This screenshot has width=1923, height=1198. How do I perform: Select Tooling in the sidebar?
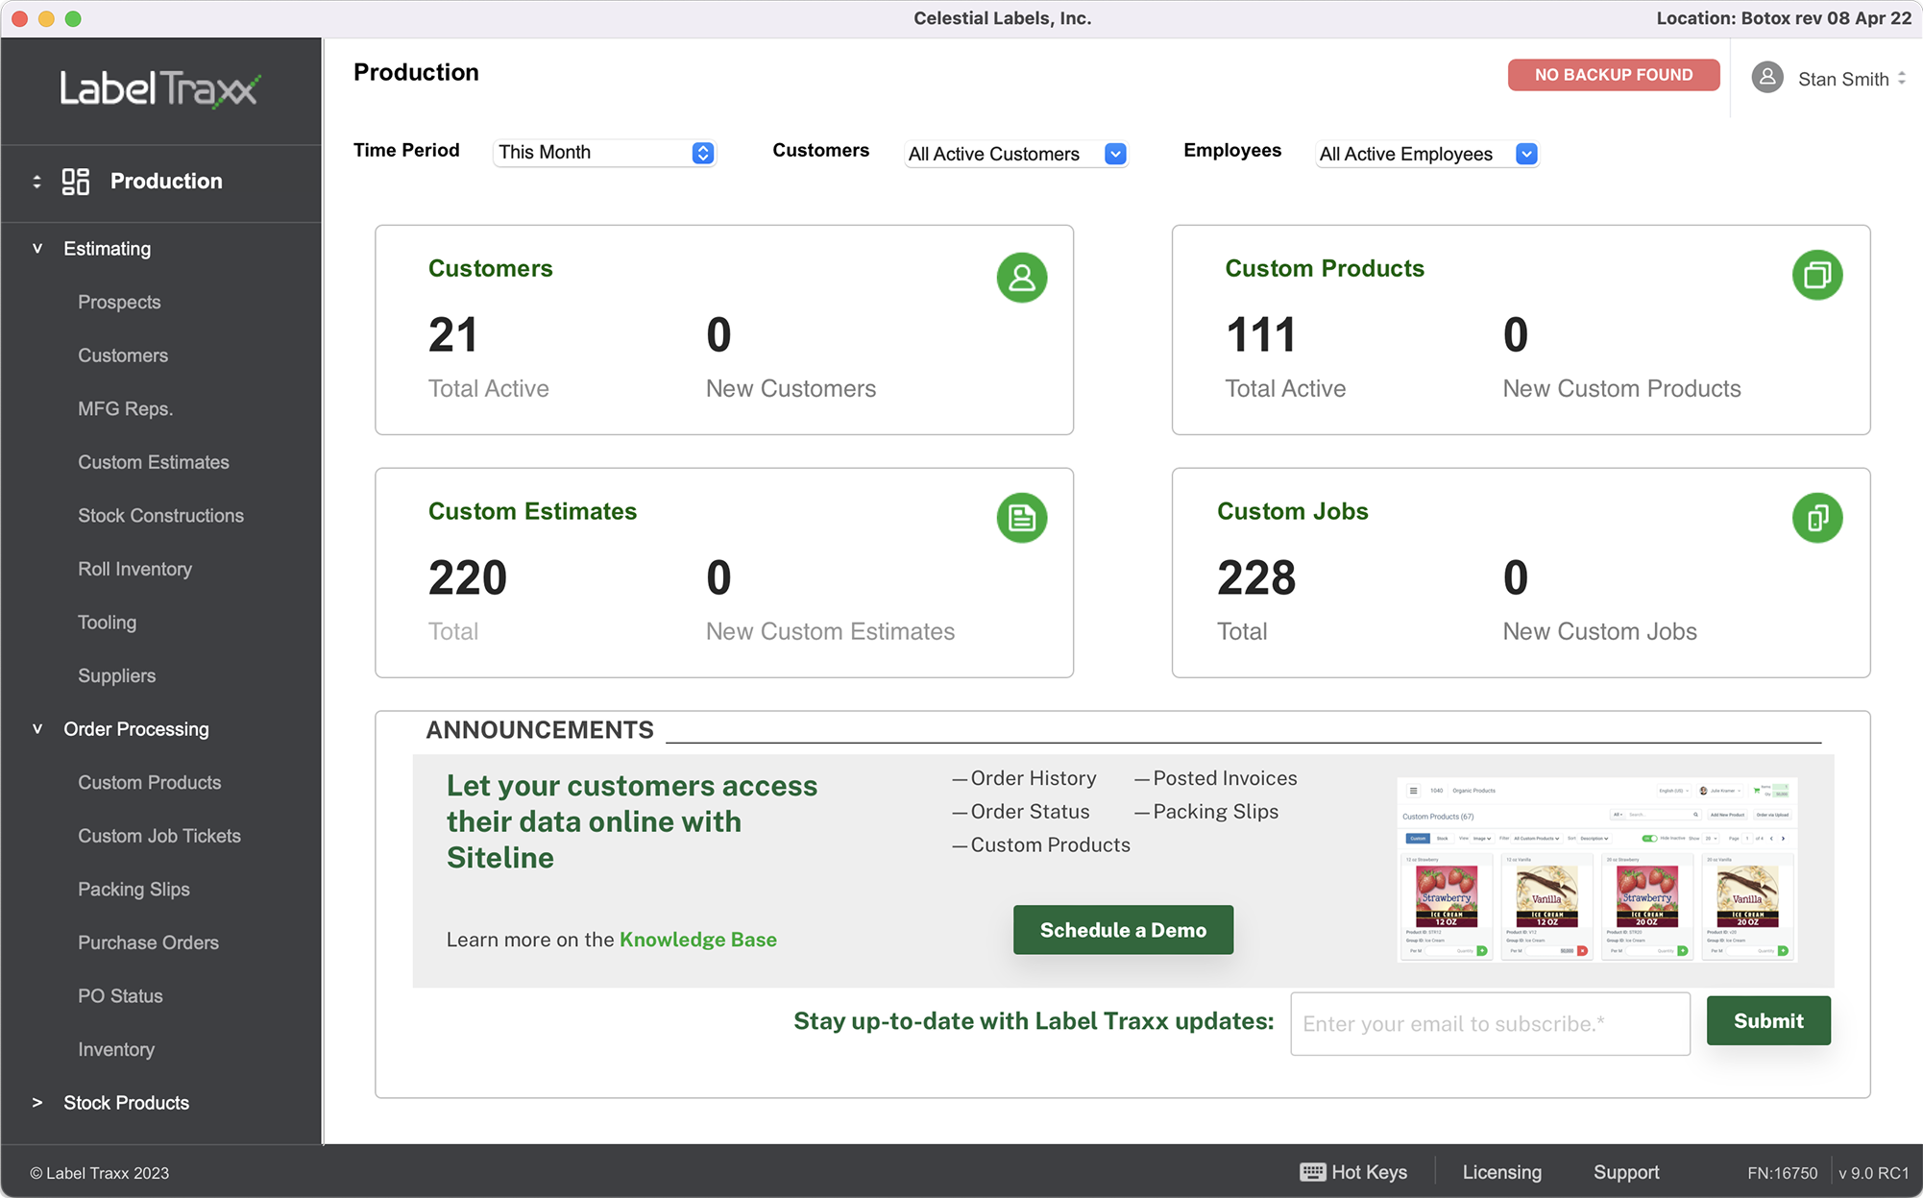[107, 623]
